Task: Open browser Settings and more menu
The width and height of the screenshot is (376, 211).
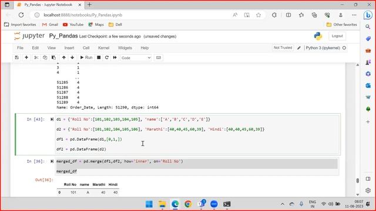Action: 354,15
